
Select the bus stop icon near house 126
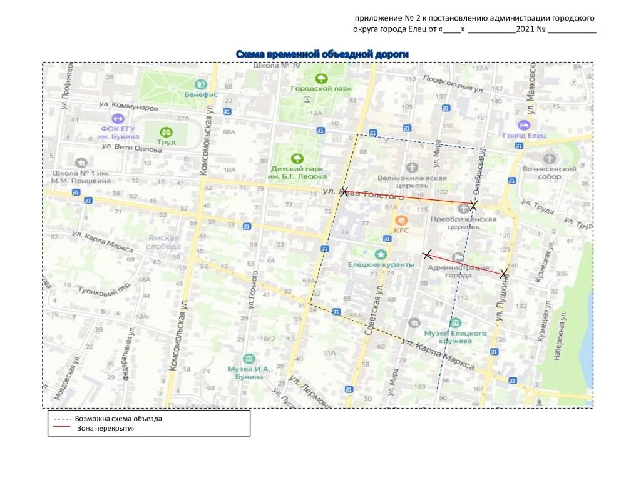494,351
